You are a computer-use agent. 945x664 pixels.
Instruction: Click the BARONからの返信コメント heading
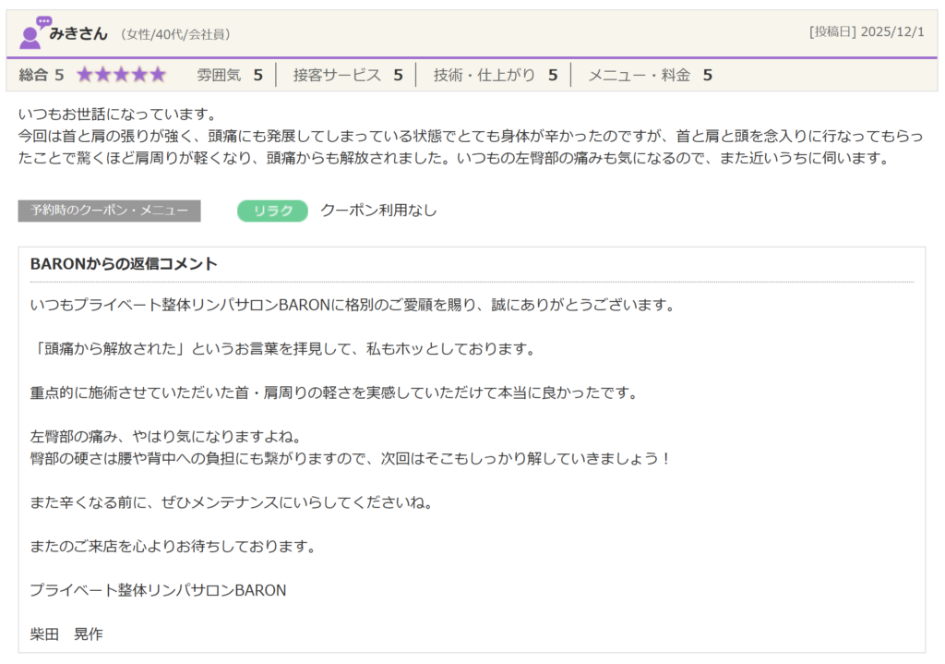(124, 264)
